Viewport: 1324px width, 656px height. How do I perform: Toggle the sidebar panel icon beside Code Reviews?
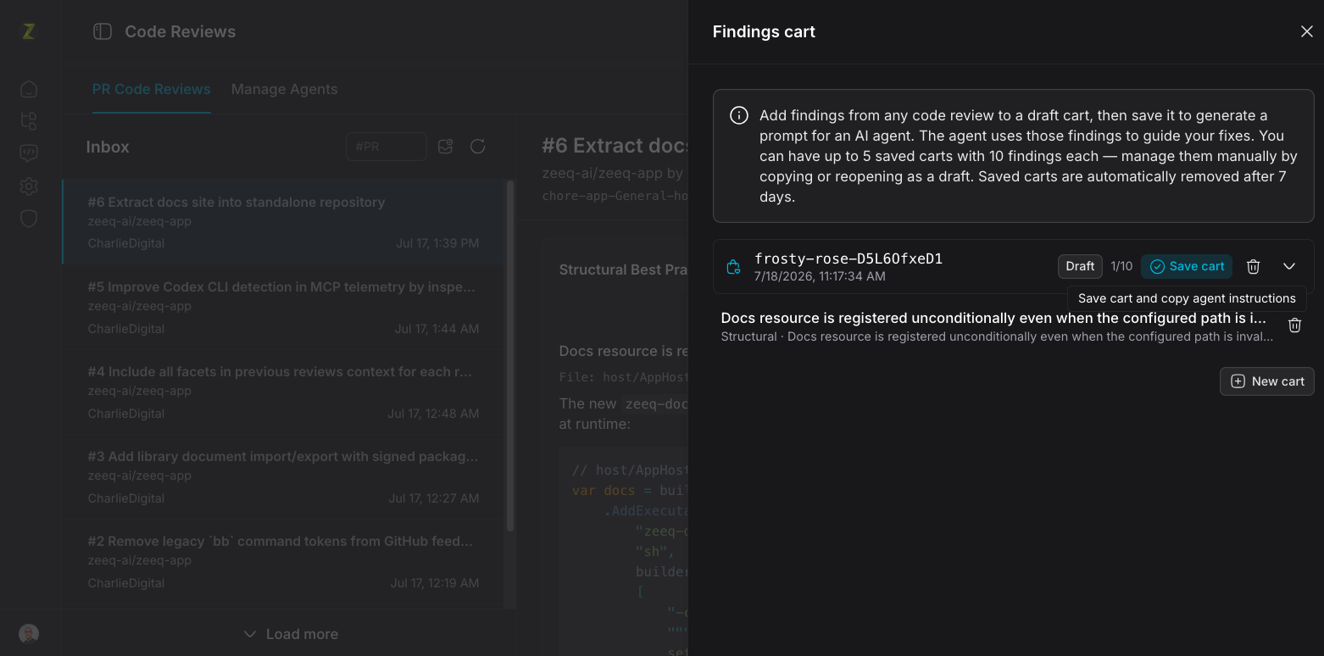click(x=103, y=31)
